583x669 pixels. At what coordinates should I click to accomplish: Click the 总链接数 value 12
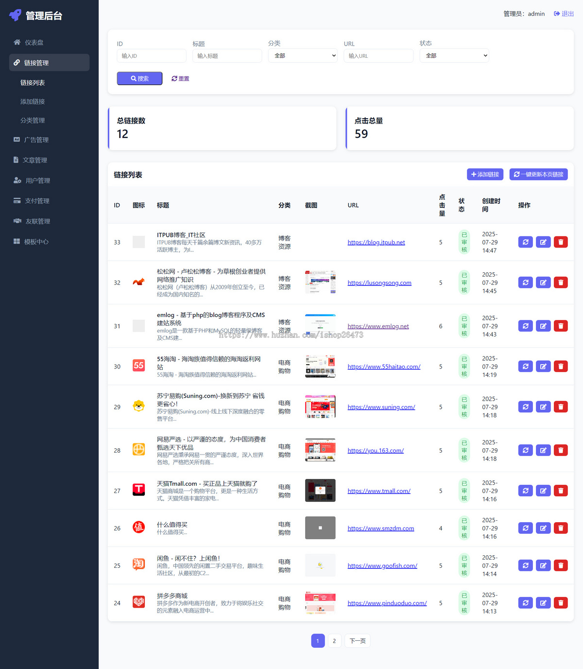tap(122, 134)
